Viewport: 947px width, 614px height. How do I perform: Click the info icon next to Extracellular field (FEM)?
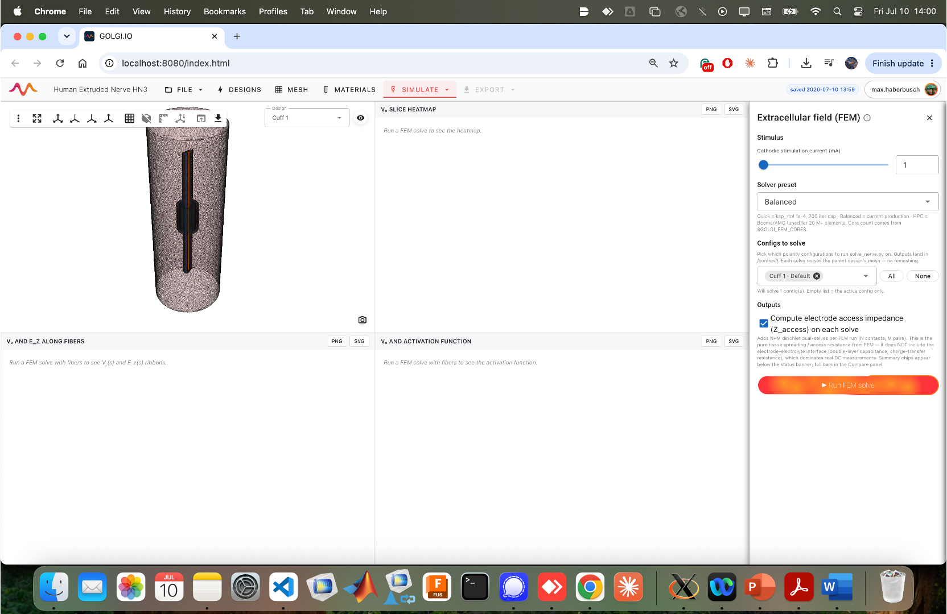867,118
